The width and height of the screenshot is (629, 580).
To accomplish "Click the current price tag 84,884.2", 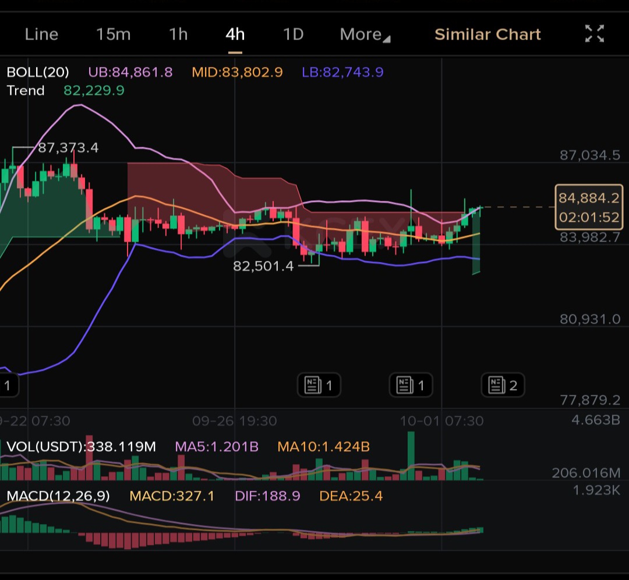I will pyautogui.click(x=589, y=207).
